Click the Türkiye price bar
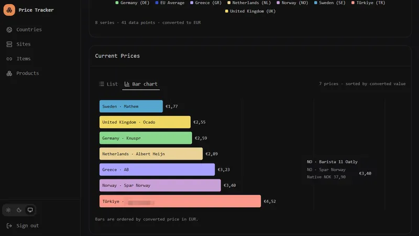 pos(180,201)
